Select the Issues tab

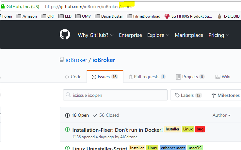[x=105, y=77]
